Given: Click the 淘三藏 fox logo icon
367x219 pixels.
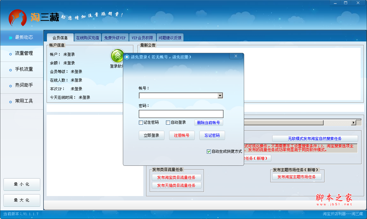Looking at the screenshot, I should [x=18, y=18].
